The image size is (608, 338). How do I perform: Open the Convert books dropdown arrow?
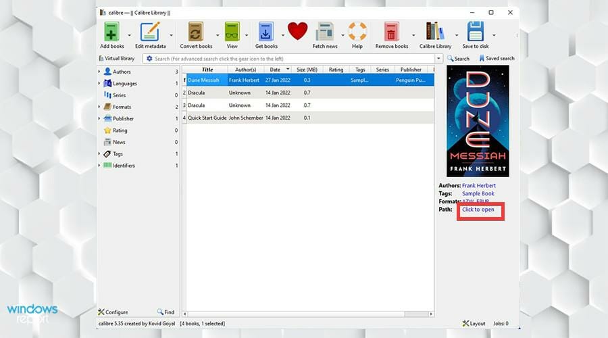[x=218, y=35]
